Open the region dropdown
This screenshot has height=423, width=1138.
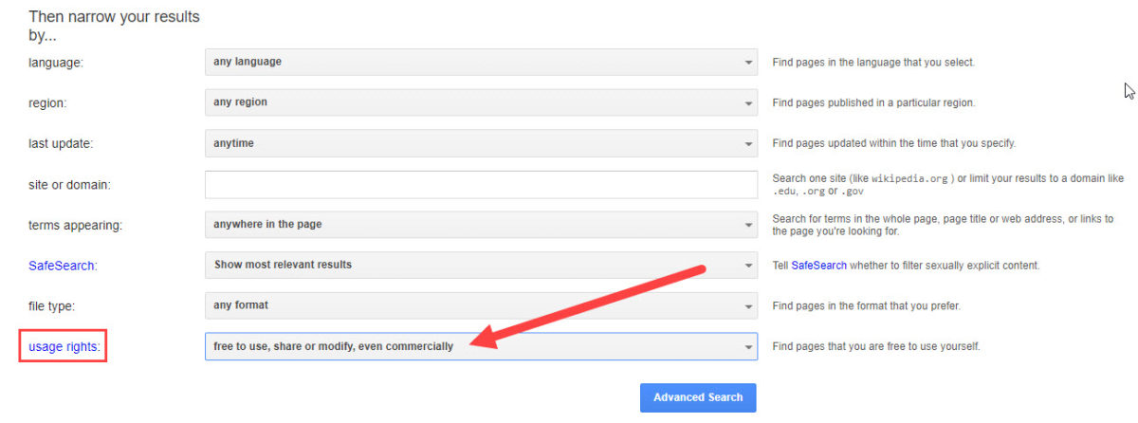pyautogui.click(x=481, y=102)
